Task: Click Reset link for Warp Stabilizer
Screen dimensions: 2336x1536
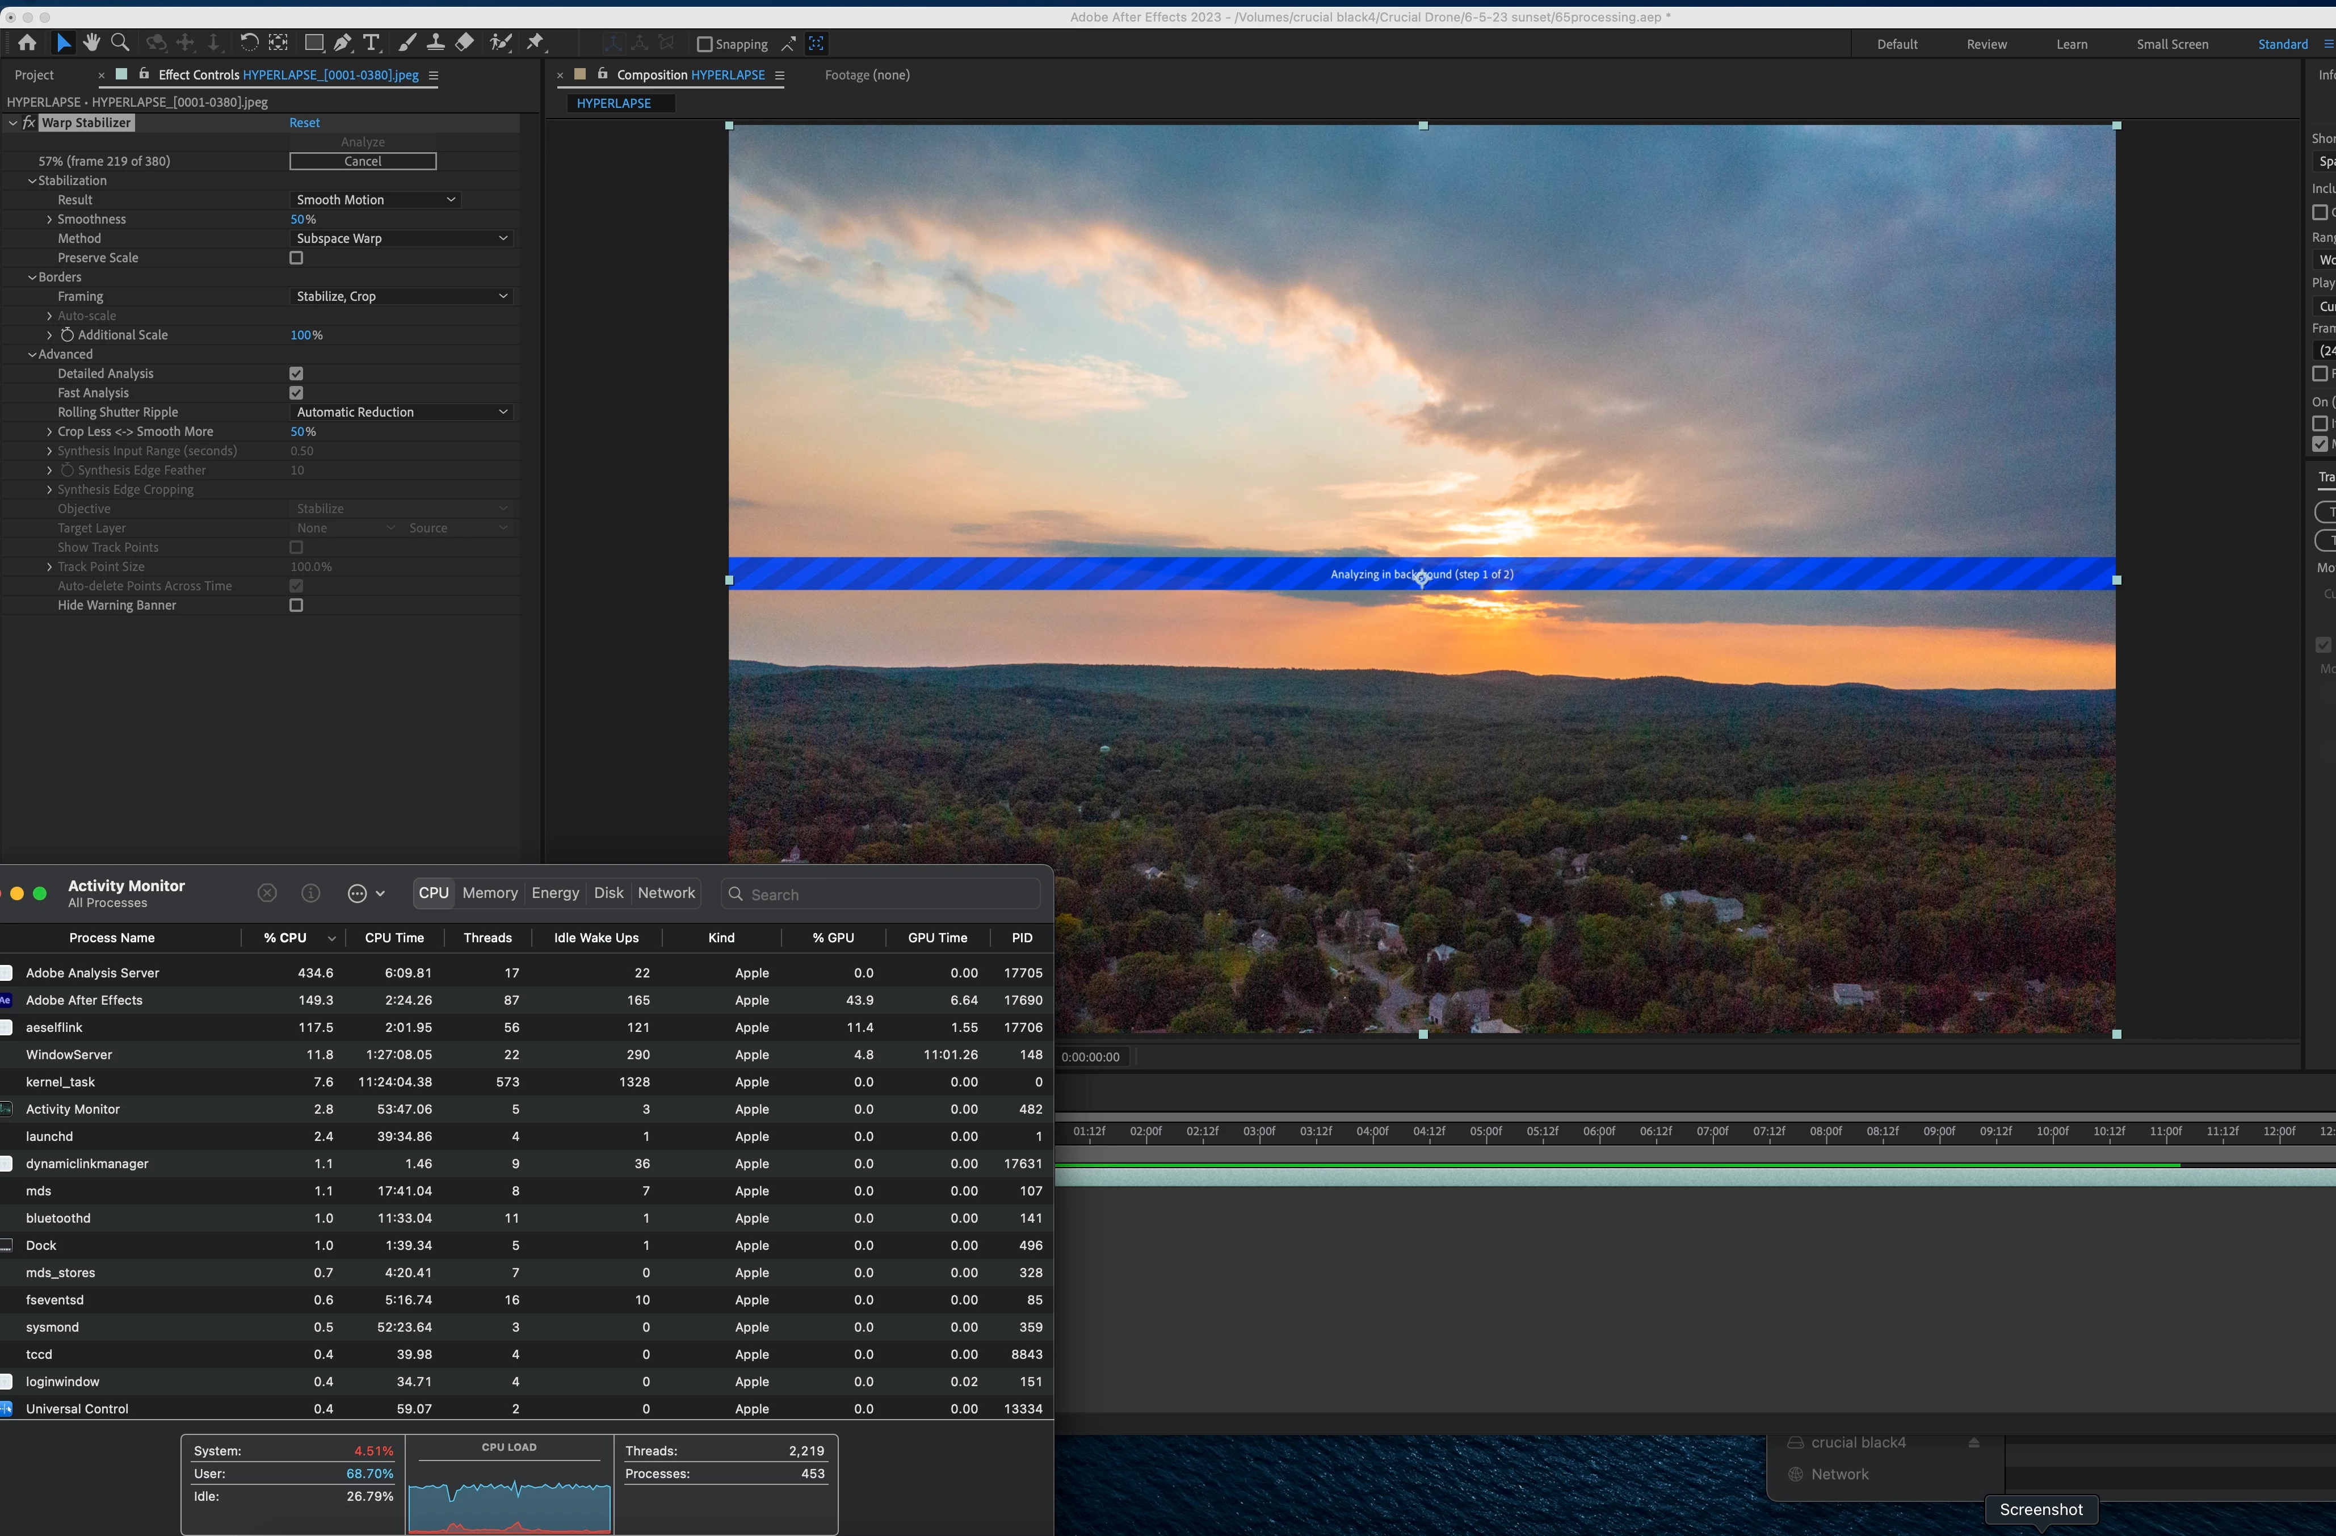Action: coord(304,123)
